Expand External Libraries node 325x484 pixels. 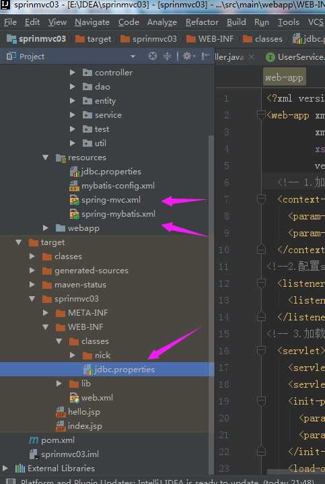click(5, 469)
